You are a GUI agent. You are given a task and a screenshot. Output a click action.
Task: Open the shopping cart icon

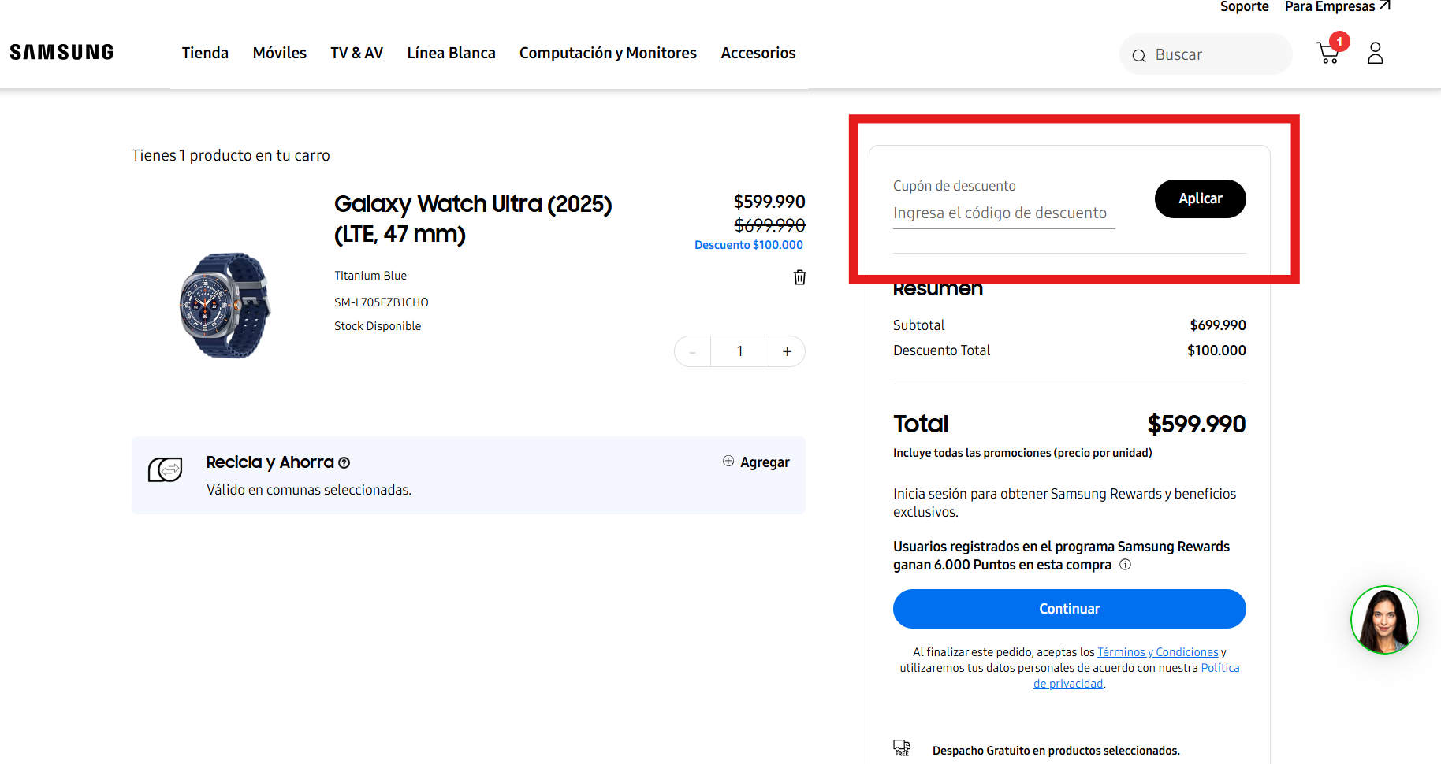1329,52
